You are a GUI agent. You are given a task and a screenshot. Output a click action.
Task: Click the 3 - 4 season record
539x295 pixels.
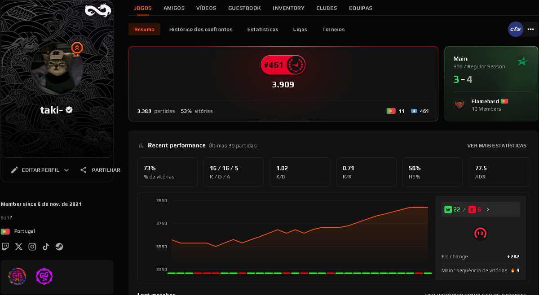click(x=463, y=80)
